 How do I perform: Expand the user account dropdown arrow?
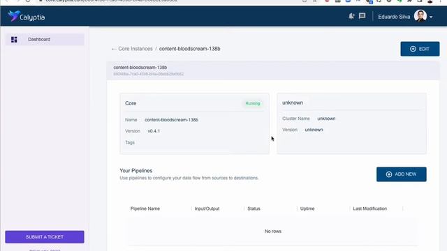point(431,17)
